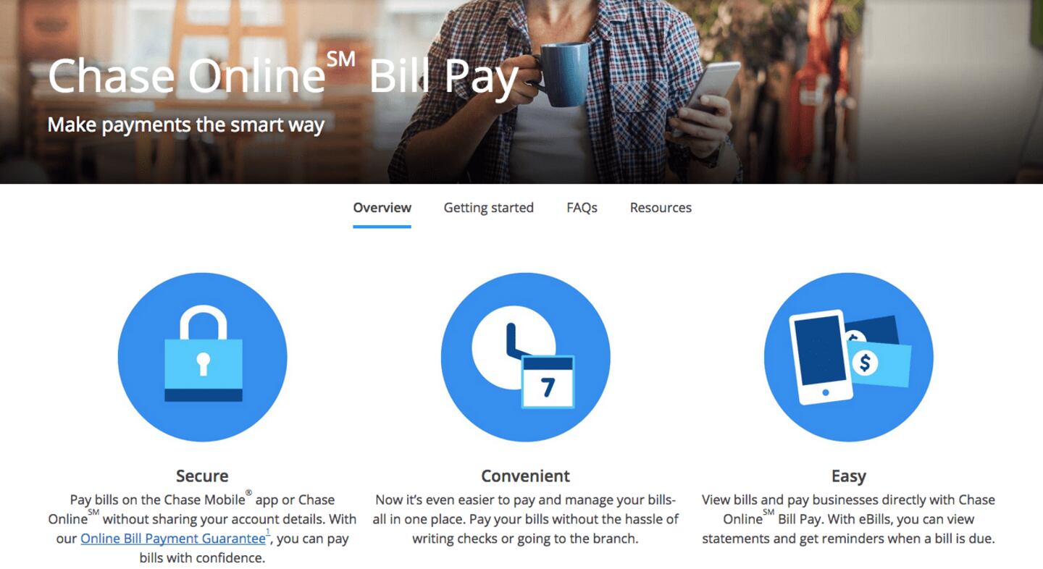Image resolution: width=1043 pixels, height=569 pixels.
Task: Click the padlock Secure icon
Action: click(202, 357)
